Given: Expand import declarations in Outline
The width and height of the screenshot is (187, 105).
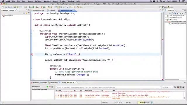Looking at the screenshot, I should coord(166,18).
